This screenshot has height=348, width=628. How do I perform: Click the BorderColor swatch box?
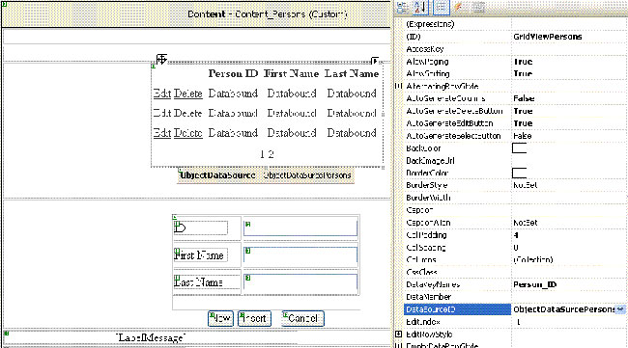(519, 173)
